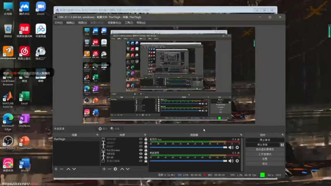The height and width of the screenshot is (186, 331).
Task: Pop out the 控件 dock panel
Action: click(x=283, y=135)
